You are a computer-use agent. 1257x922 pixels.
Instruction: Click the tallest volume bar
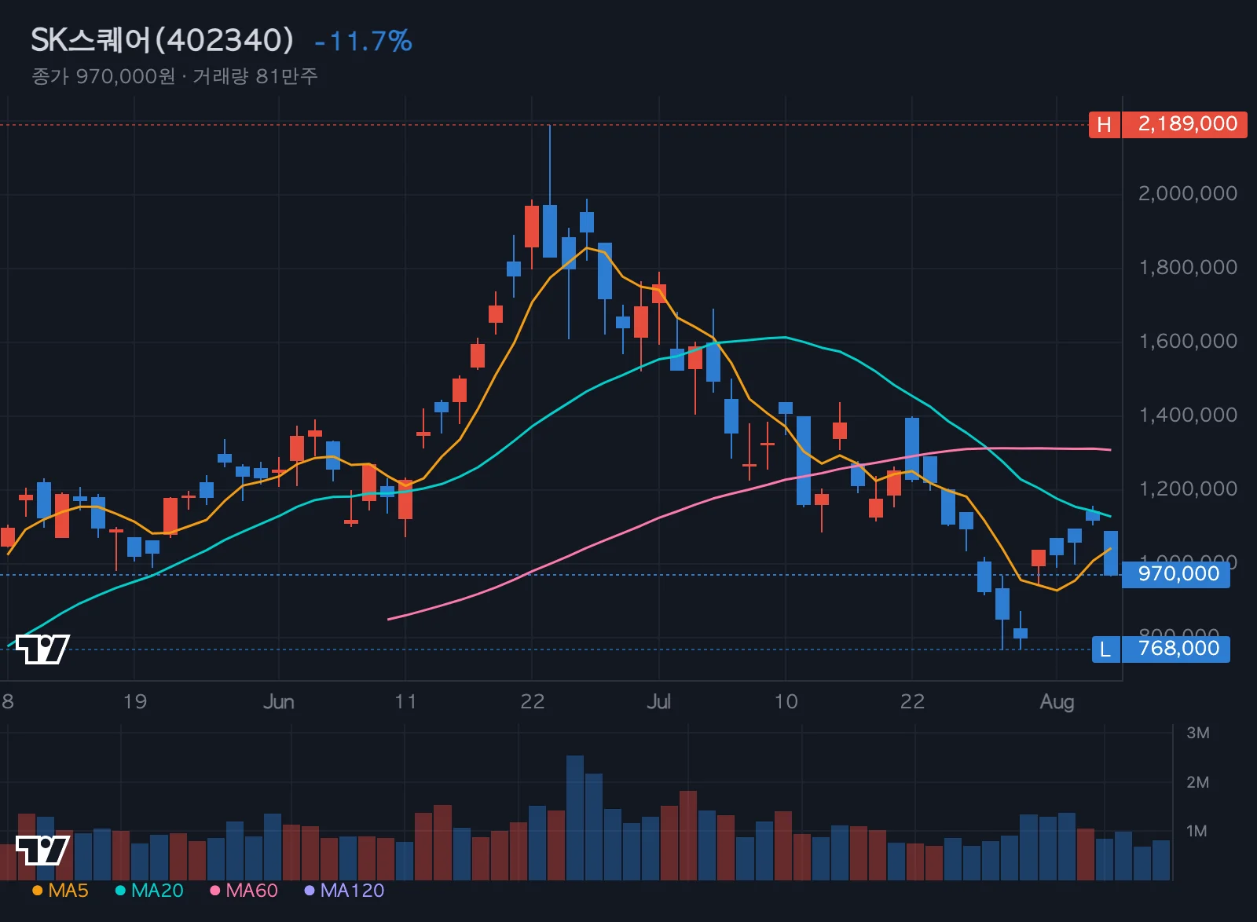575,818
